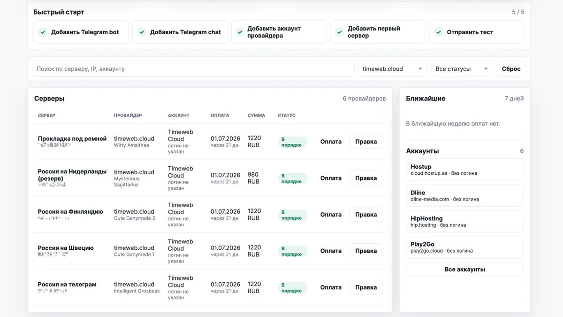Click the СЕРВЕР column header
The image size is (563, 317).
click(46, 116)
